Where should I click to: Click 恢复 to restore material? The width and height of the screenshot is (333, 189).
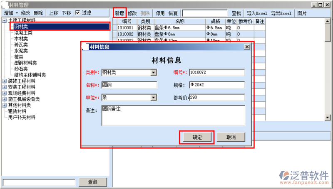point(173,13)
